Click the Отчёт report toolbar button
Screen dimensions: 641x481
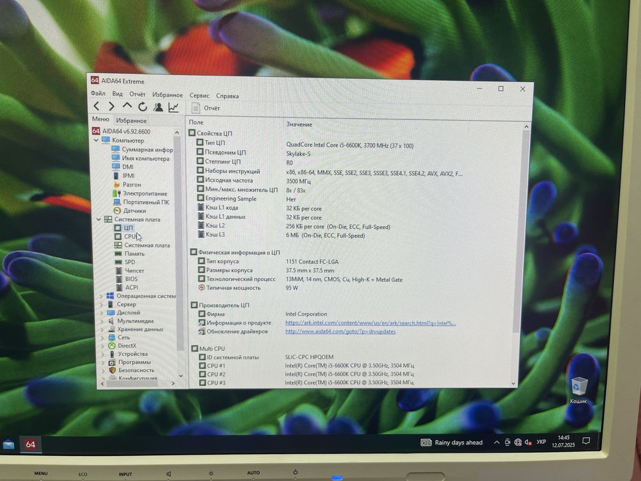(x=206, y=108)
